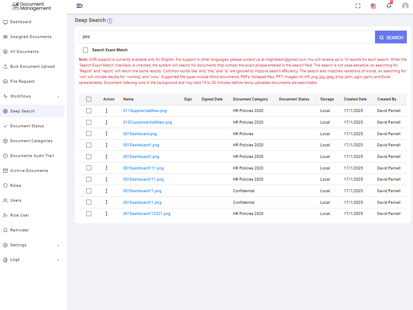Click the Deep Search target icon in sidebar

[5, 111]
